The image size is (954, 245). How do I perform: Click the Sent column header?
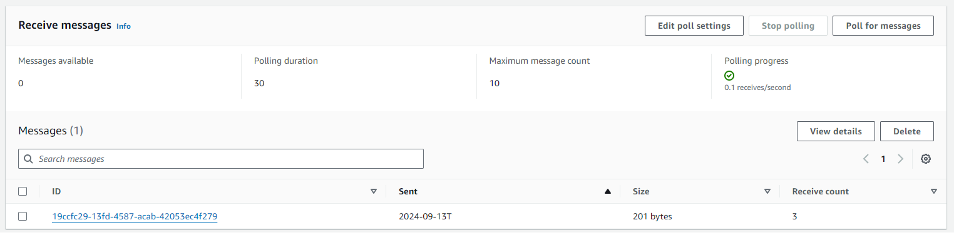coord(408,191)
